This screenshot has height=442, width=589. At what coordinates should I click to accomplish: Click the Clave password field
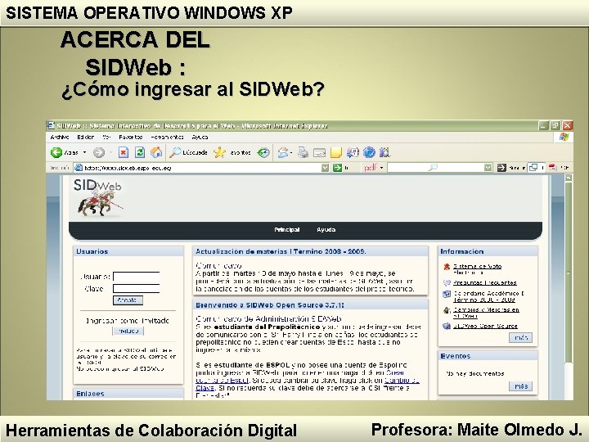(137, 289)
